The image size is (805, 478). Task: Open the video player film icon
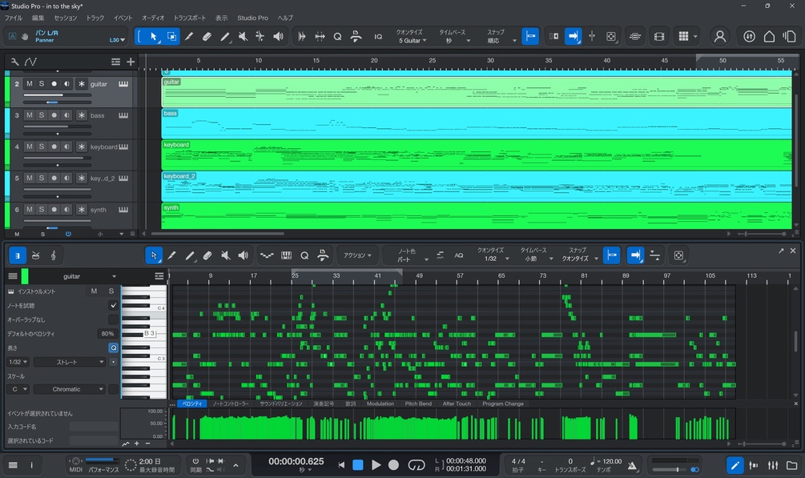[x=659, y=37]
